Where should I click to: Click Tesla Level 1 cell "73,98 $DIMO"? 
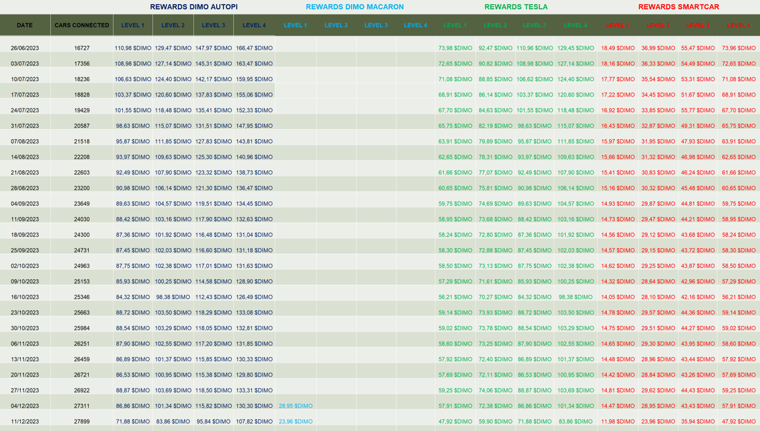tap(455, 48)
